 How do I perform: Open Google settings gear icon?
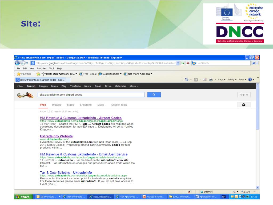[x=244, y=105]
